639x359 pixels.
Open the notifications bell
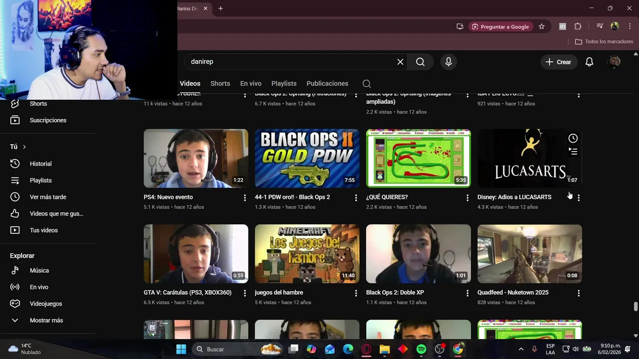coord(589,62)
